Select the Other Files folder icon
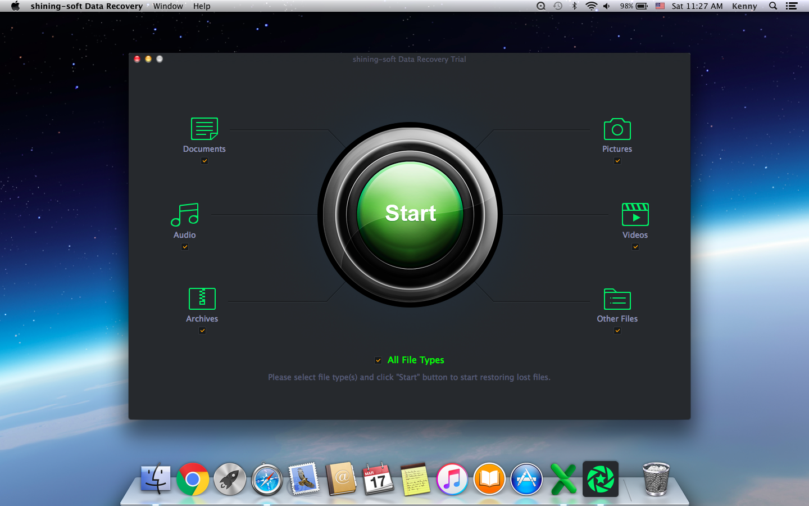Viewport: 809px width, 506px height. (617, 299)
